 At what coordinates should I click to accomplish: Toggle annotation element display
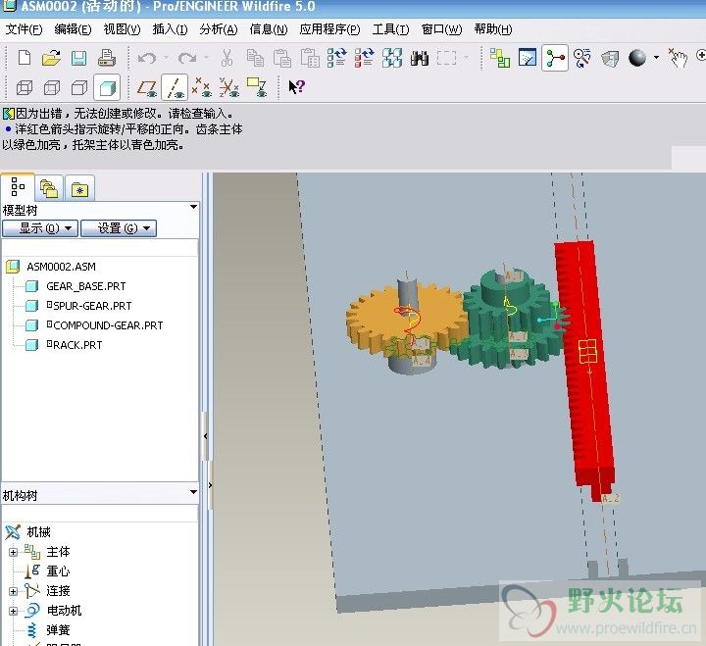[257, 87]
